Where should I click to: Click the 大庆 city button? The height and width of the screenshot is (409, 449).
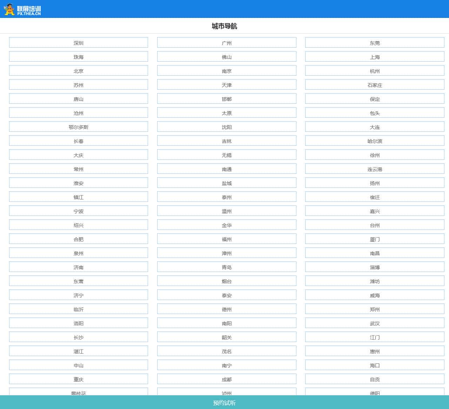click(x=79, y=155)
